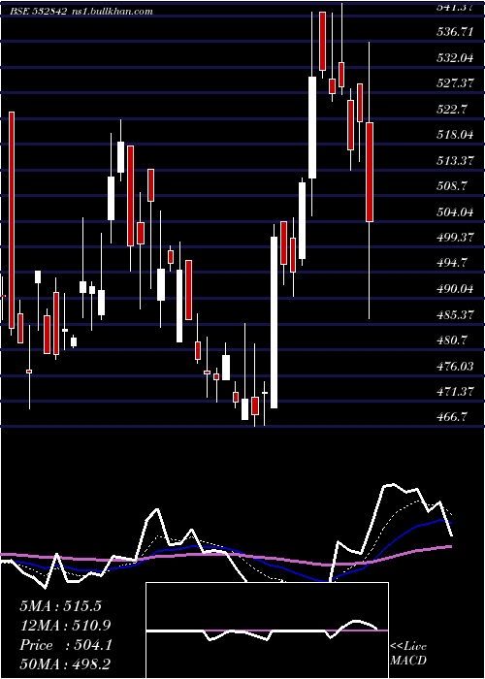Select the 494.7 price axis label
The image size is (485, 679).
coord(452,263)
